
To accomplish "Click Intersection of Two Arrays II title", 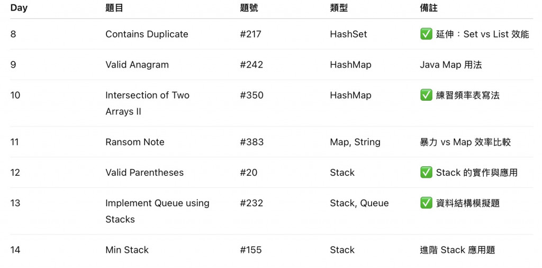I will [x=148, y=103].
